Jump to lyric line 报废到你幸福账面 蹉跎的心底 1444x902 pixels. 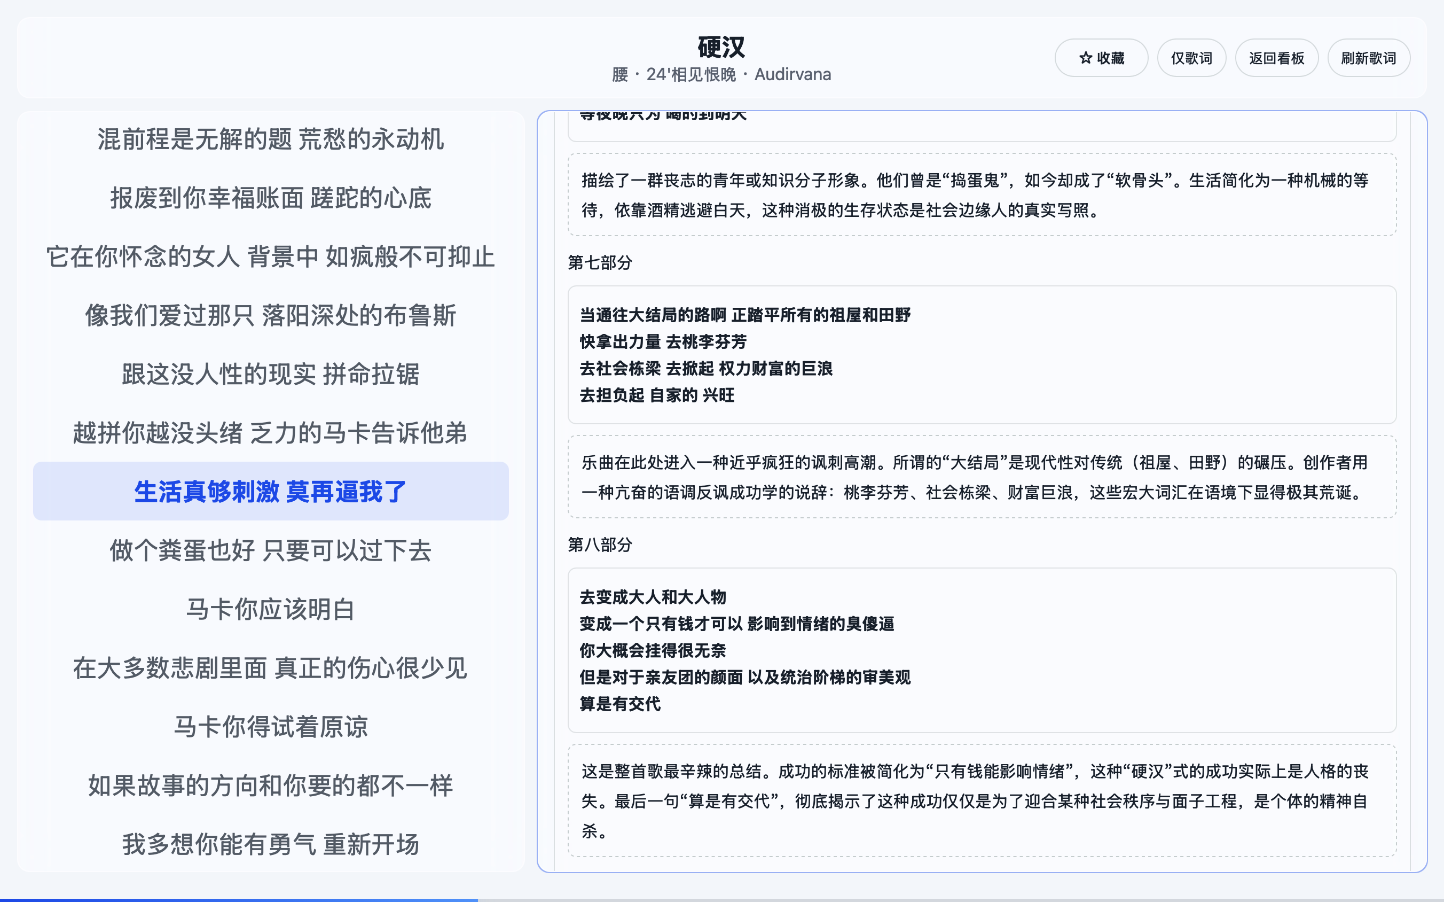coord(271,198)
